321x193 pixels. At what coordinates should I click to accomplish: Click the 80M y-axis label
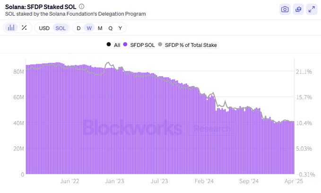(18, 72)
